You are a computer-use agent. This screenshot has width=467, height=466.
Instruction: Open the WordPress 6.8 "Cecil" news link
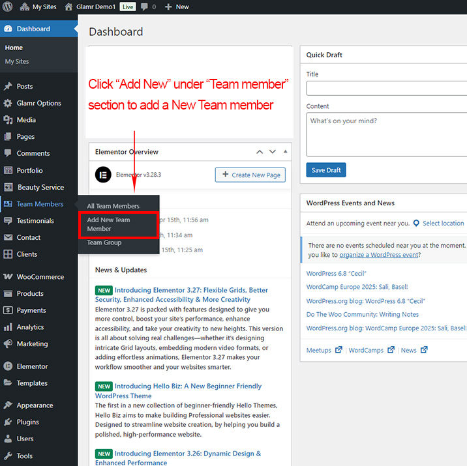tap(336, 274)
